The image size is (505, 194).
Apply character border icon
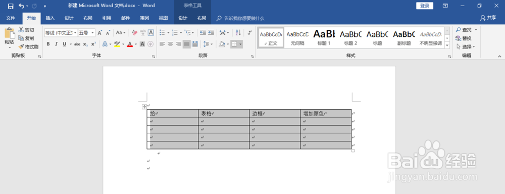(x=150, y=32)
